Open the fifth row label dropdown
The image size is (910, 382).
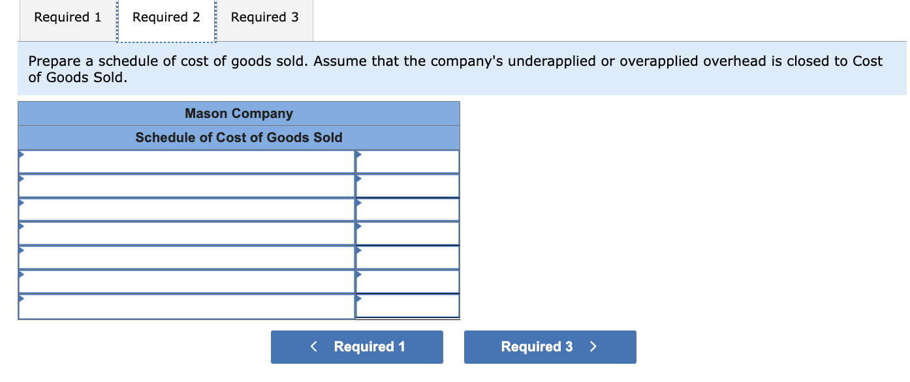187,257
